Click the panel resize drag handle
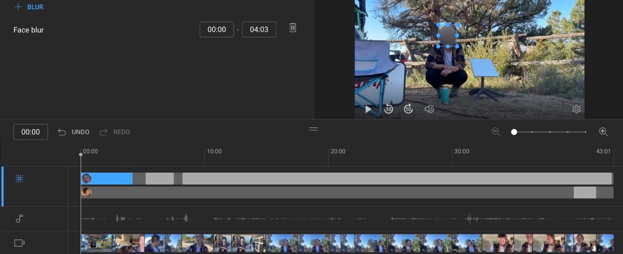Image resolution: width=623 pixels, height=254 pixels. pyautogui.click(x=313, y=129)
